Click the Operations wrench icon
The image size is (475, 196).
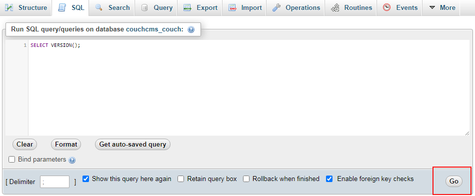pyautogui.click(x=276, y=7)
